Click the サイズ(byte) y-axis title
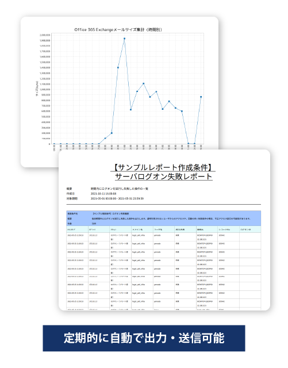This screenshot has height=368, width=288. click(37, 89)
